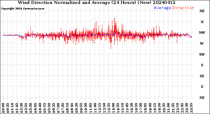This screenshot has height=114, width=210.
Task: Click the 00:35 time axis label
Action: tap(8, 108)
